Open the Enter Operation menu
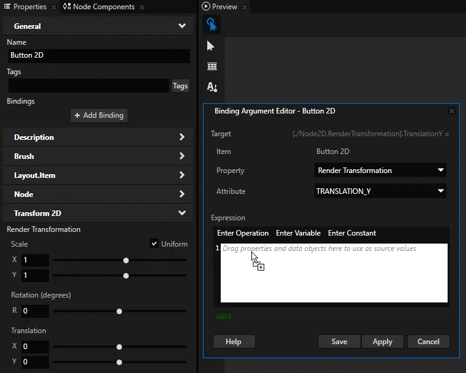This screenshot has width=466, height=373. pos(243,233)
